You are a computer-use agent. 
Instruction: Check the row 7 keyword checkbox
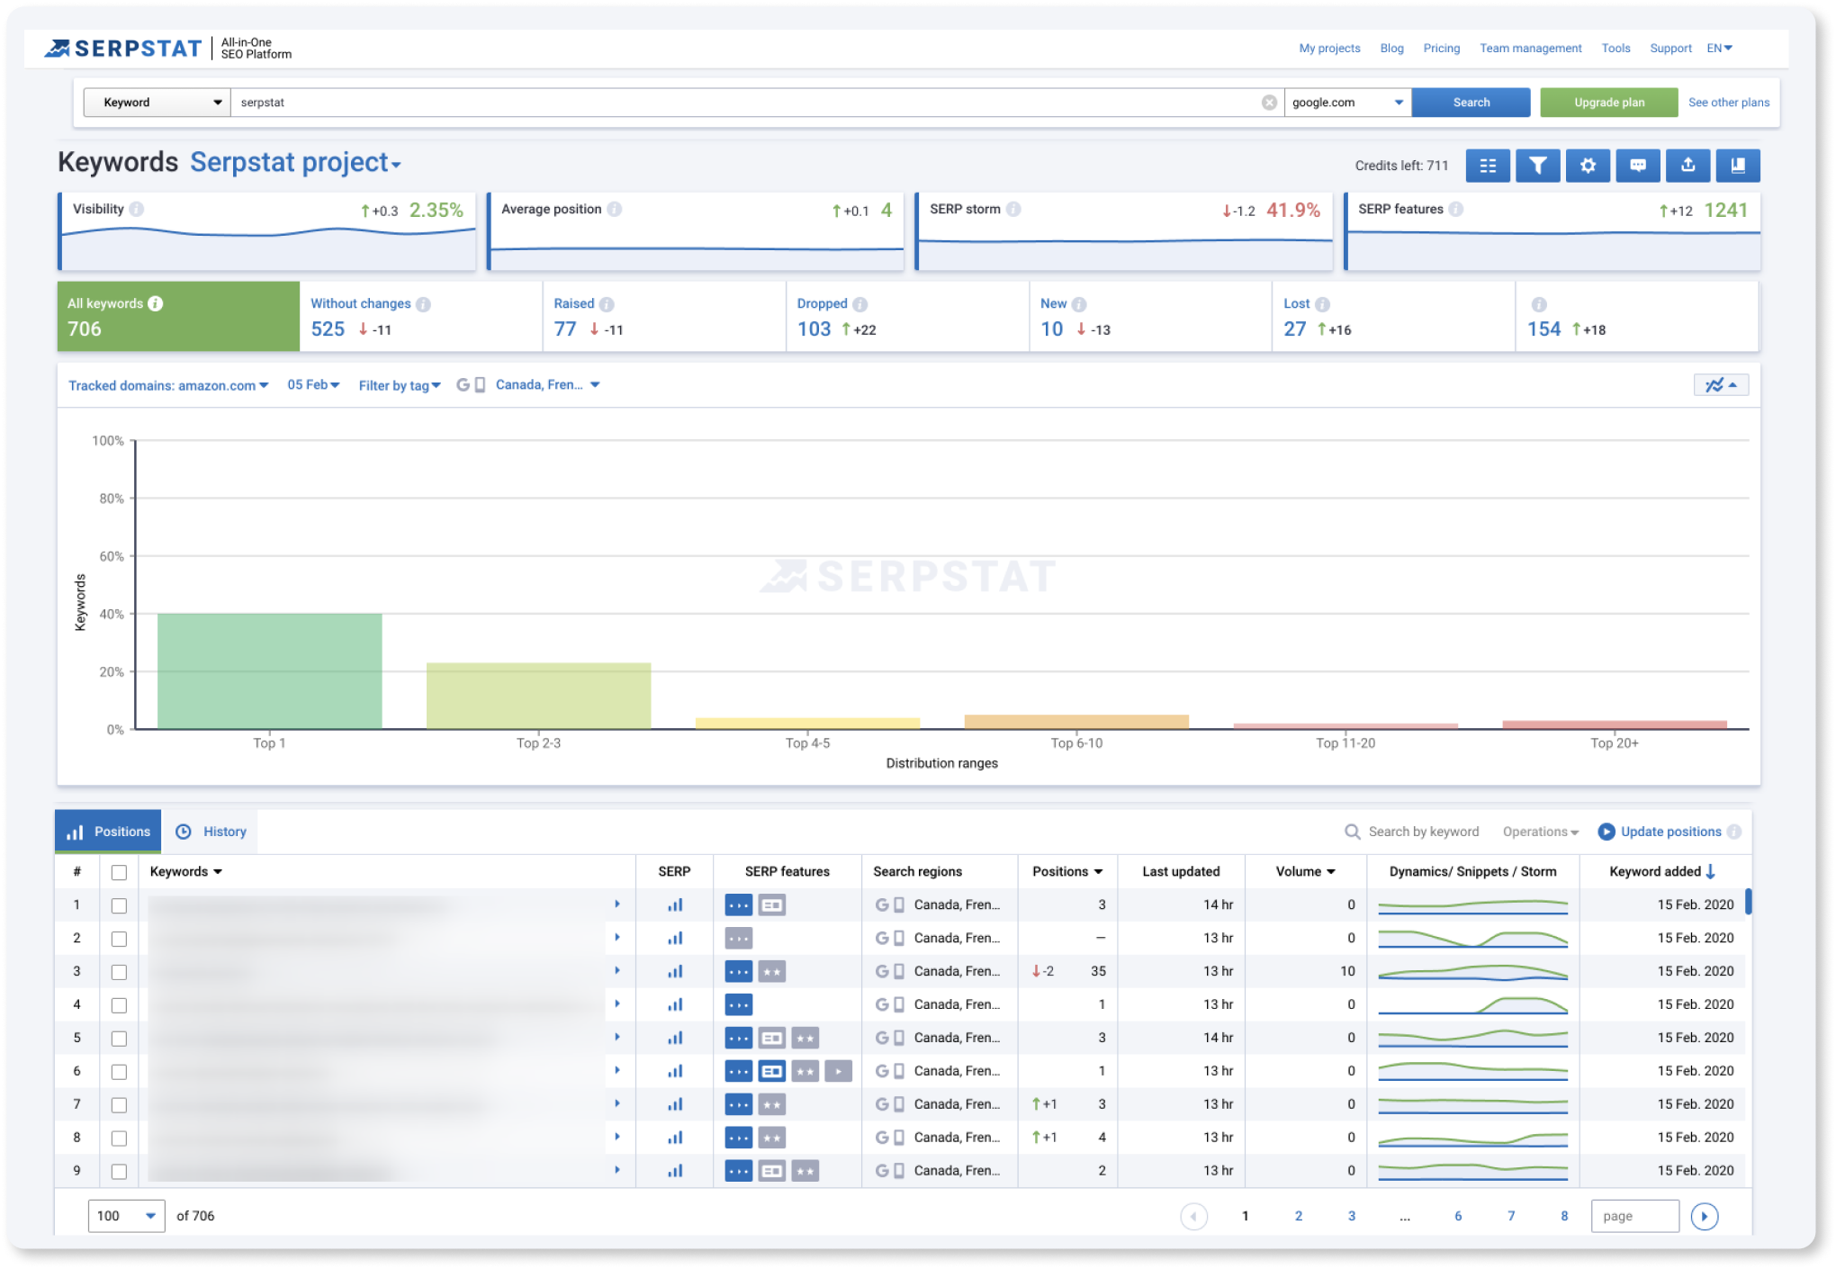pos(119,1105)
